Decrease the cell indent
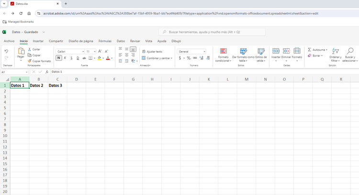The height and width of the screenshot is (195, 359). tap(120, 61)
